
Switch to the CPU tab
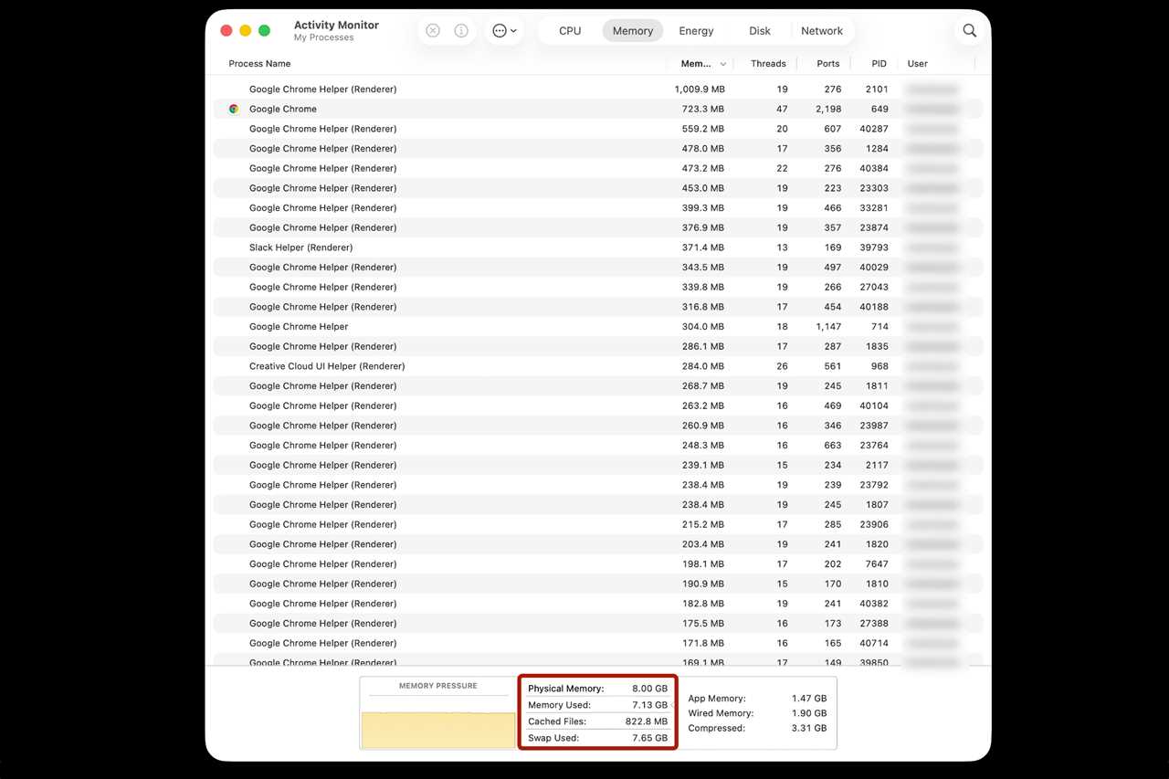570,30
